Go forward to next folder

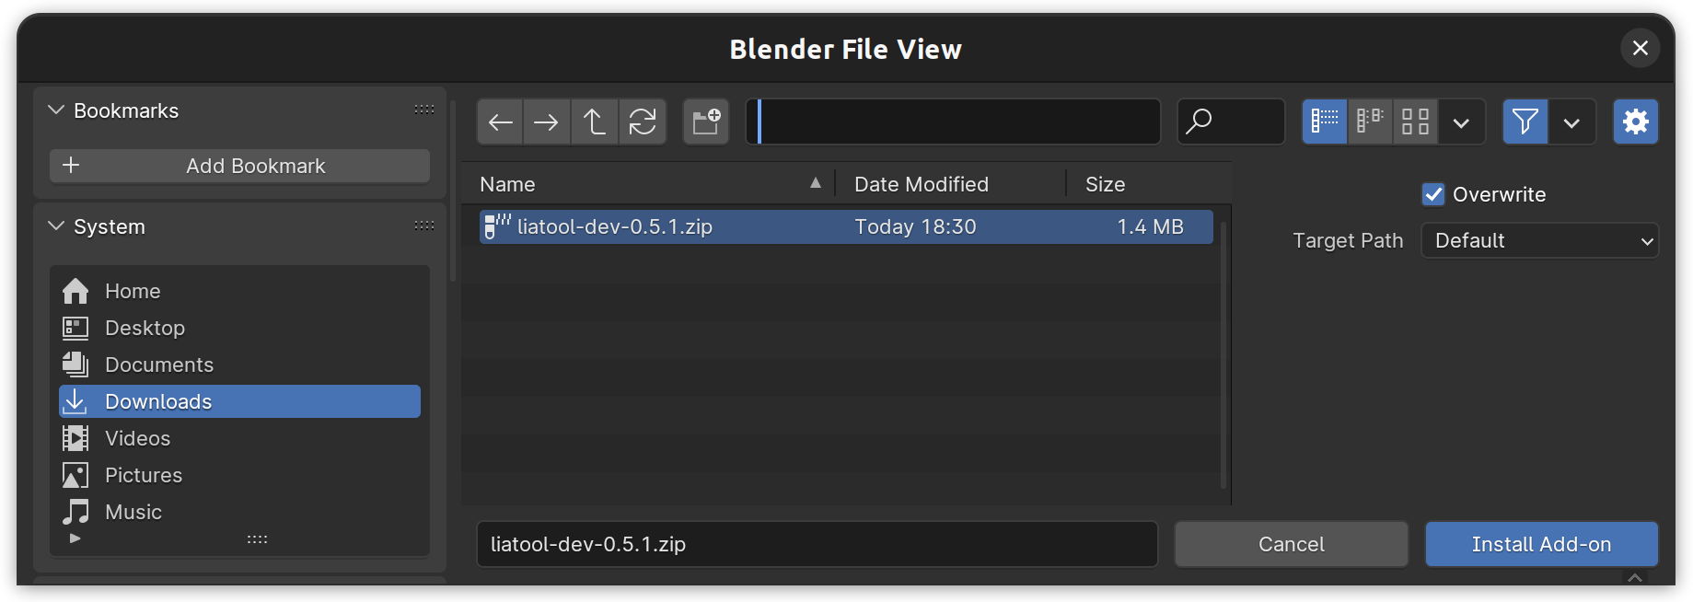[547, 122]
